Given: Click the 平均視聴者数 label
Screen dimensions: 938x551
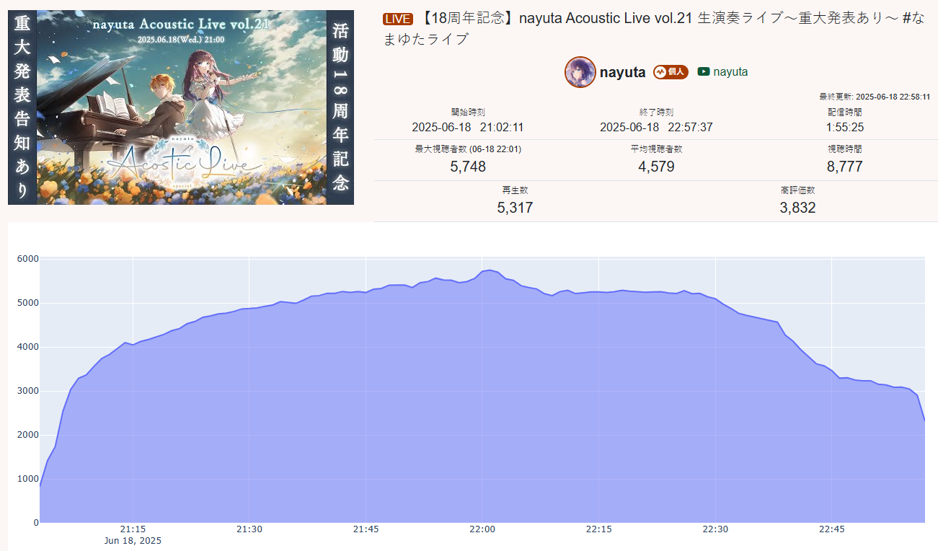Looking at the screenshot, I should (x=656, y=149).
